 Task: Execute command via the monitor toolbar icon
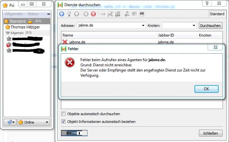(x=142, y=14)
